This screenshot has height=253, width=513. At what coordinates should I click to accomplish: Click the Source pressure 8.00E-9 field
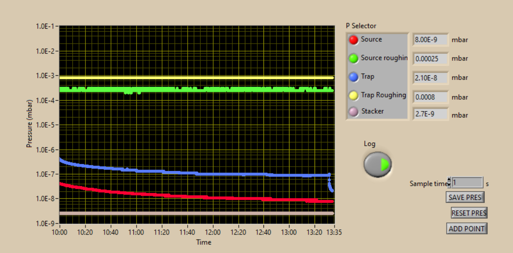coord(430,40)
